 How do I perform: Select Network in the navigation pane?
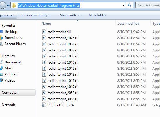pos(8,105)
